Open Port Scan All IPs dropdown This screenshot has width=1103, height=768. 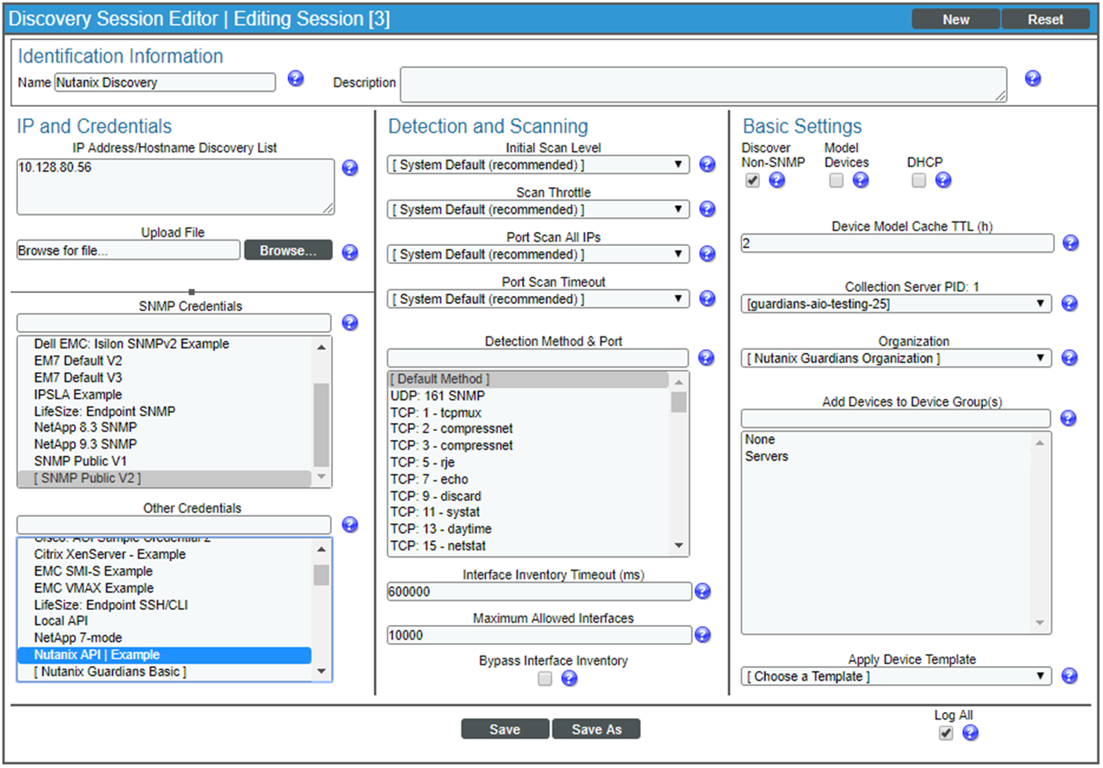538,254
